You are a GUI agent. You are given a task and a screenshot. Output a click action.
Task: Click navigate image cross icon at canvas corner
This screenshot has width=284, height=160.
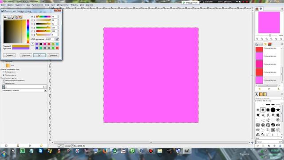coord(252,143)
